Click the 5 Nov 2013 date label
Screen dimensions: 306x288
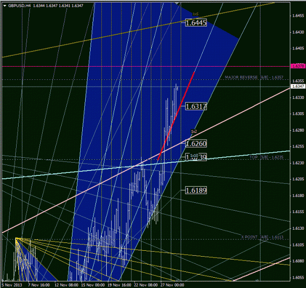12,285
